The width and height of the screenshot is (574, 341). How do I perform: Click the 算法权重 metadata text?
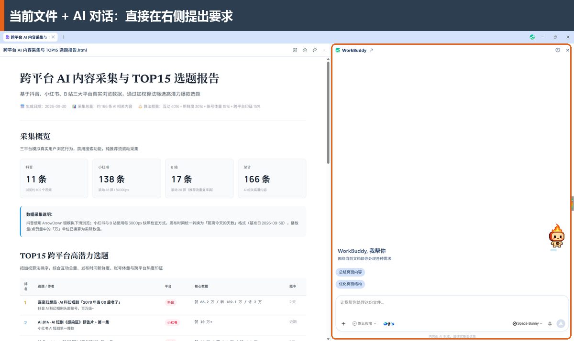click(199, 107)
